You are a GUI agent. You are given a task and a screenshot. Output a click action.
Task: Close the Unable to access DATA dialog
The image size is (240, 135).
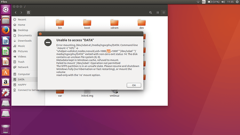[40, 34]
